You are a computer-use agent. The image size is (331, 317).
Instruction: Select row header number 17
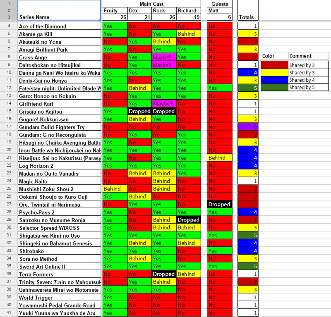pyautogui.click(x=9, y=126)
